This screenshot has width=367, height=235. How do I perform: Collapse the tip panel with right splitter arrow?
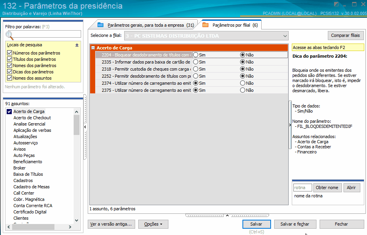point(290,125)
